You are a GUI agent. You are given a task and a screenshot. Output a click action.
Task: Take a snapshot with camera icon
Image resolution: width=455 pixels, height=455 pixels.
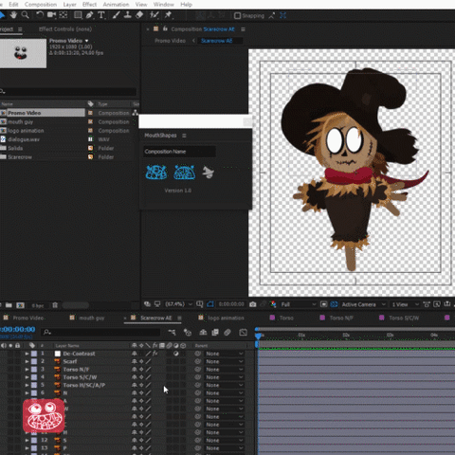click(x=253, y=304)
